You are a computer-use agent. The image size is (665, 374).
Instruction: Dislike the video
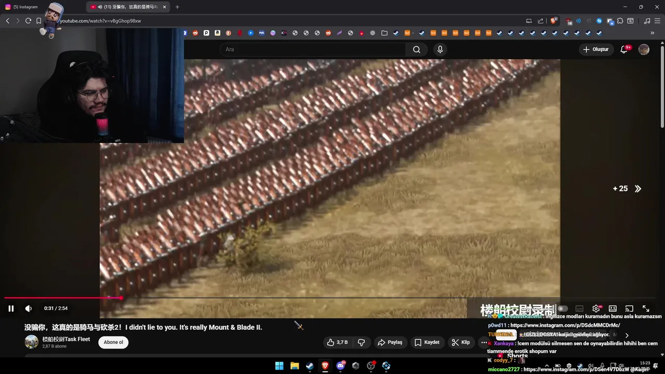tap(361, 342)
